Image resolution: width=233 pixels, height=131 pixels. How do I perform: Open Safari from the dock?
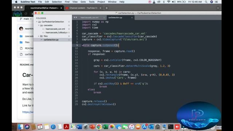53,127
